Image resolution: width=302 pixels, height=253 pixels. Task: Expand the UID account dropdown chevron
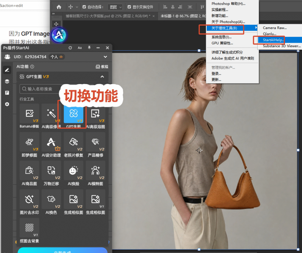coord(105,57)
